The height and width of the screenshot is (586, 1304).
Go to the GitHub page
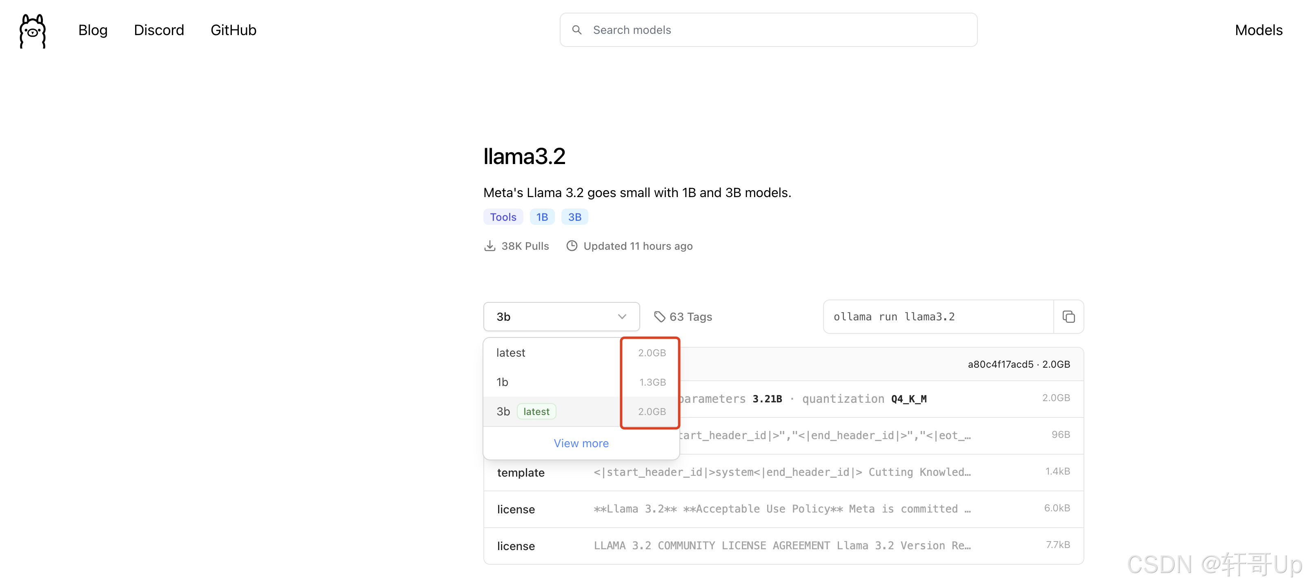[x=234, y=30]
